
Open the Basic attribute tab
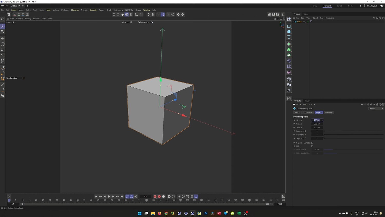pyautogui.click(x=297, y=112)
